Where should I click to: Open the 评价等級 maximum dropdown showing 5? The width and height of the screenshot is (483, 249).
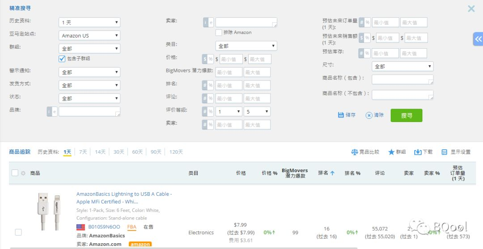[257, 112]
